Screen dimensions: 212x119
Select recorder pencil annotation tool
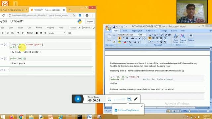point(136,99)
